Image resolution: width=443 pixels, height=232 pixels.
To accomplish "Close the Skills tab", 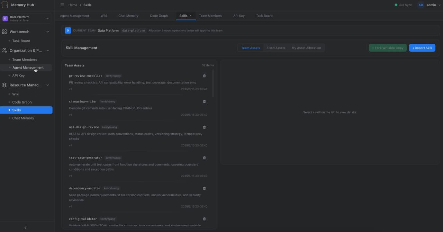I will [x=190, y=16].
